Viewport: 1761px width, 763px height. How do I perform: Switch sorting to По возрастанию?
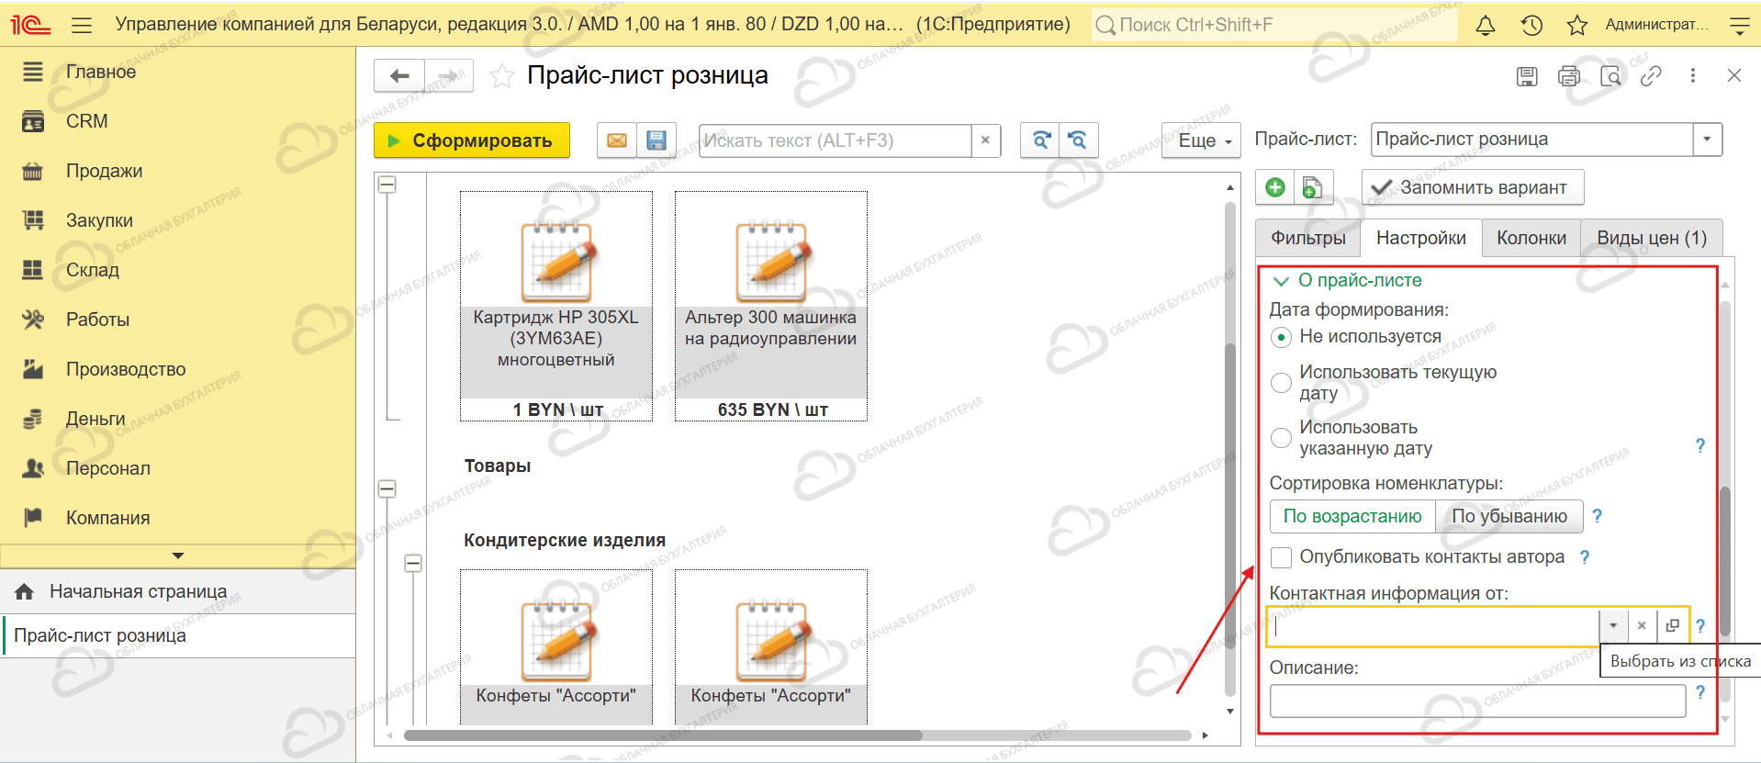point(1352,516)
